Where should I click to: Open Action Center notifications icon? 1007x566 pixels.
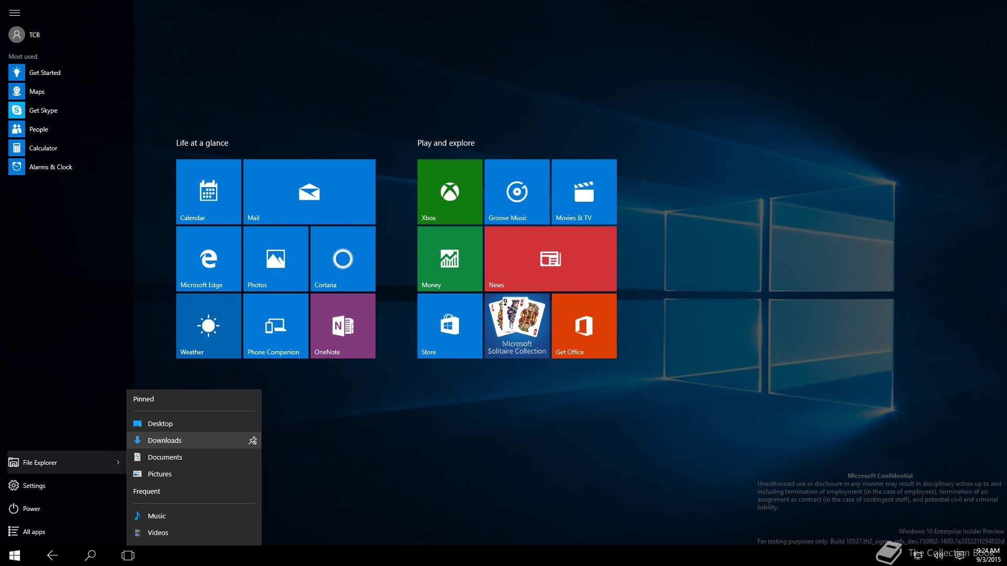tap(960, 556)
